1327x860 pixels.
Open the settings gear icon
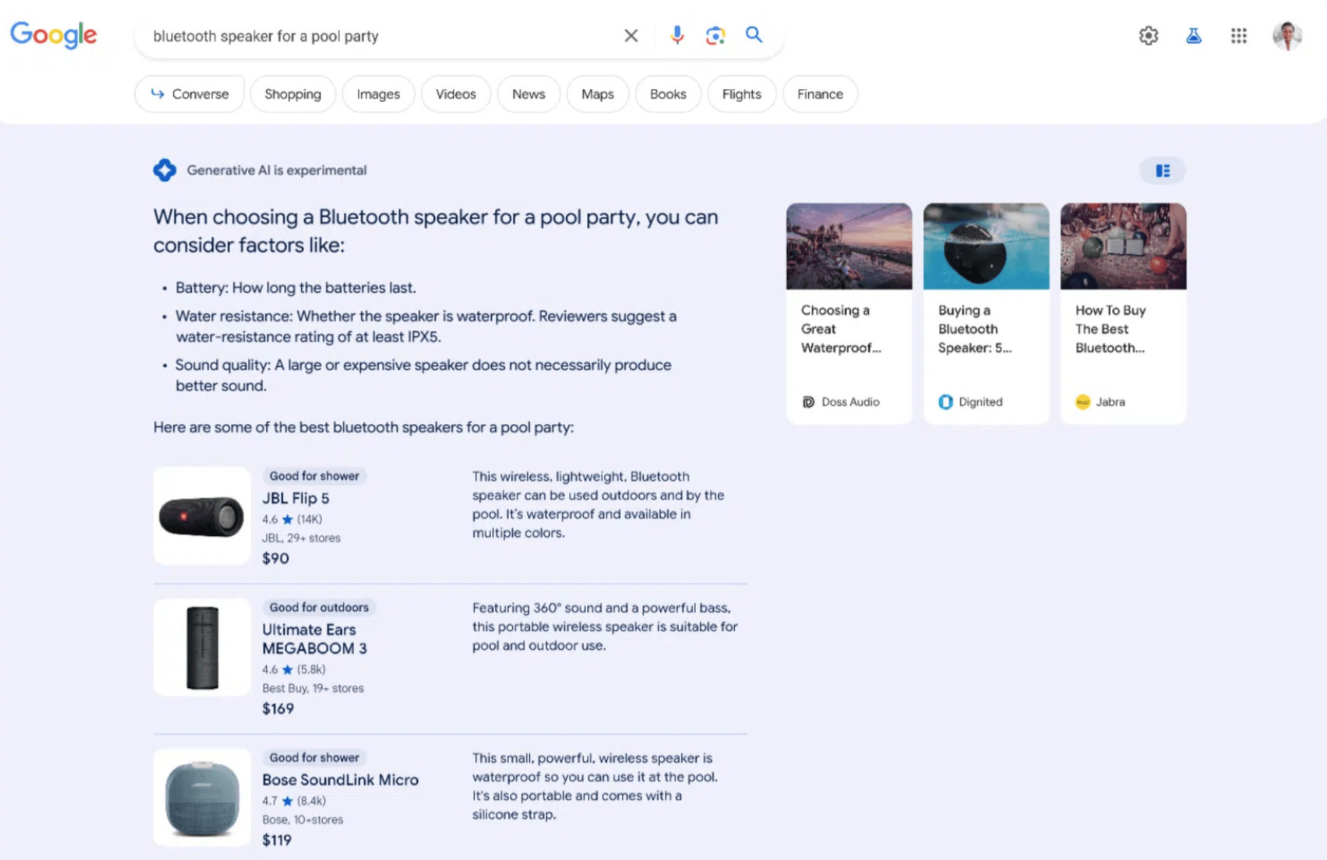tap(1148, 36)
